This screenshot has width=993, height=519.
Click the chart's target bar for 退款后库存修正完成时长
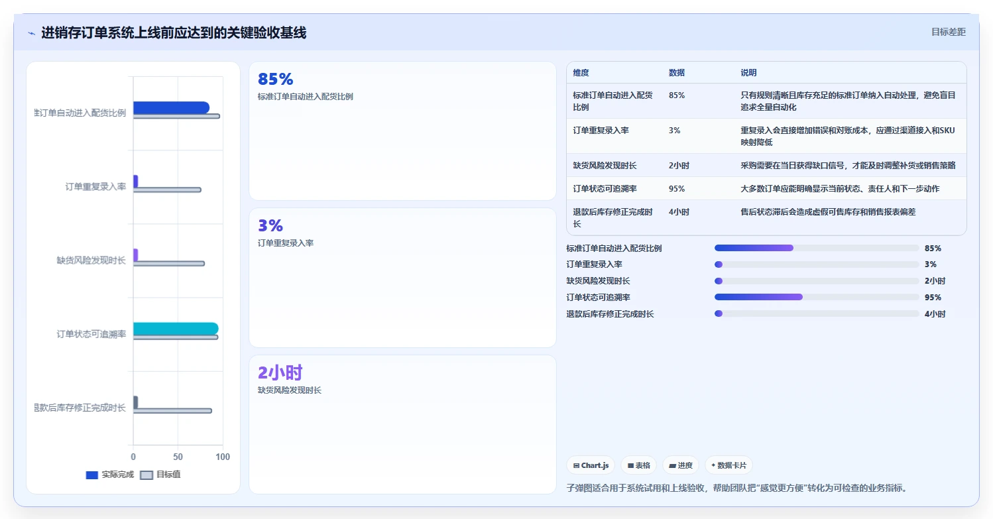172,411
